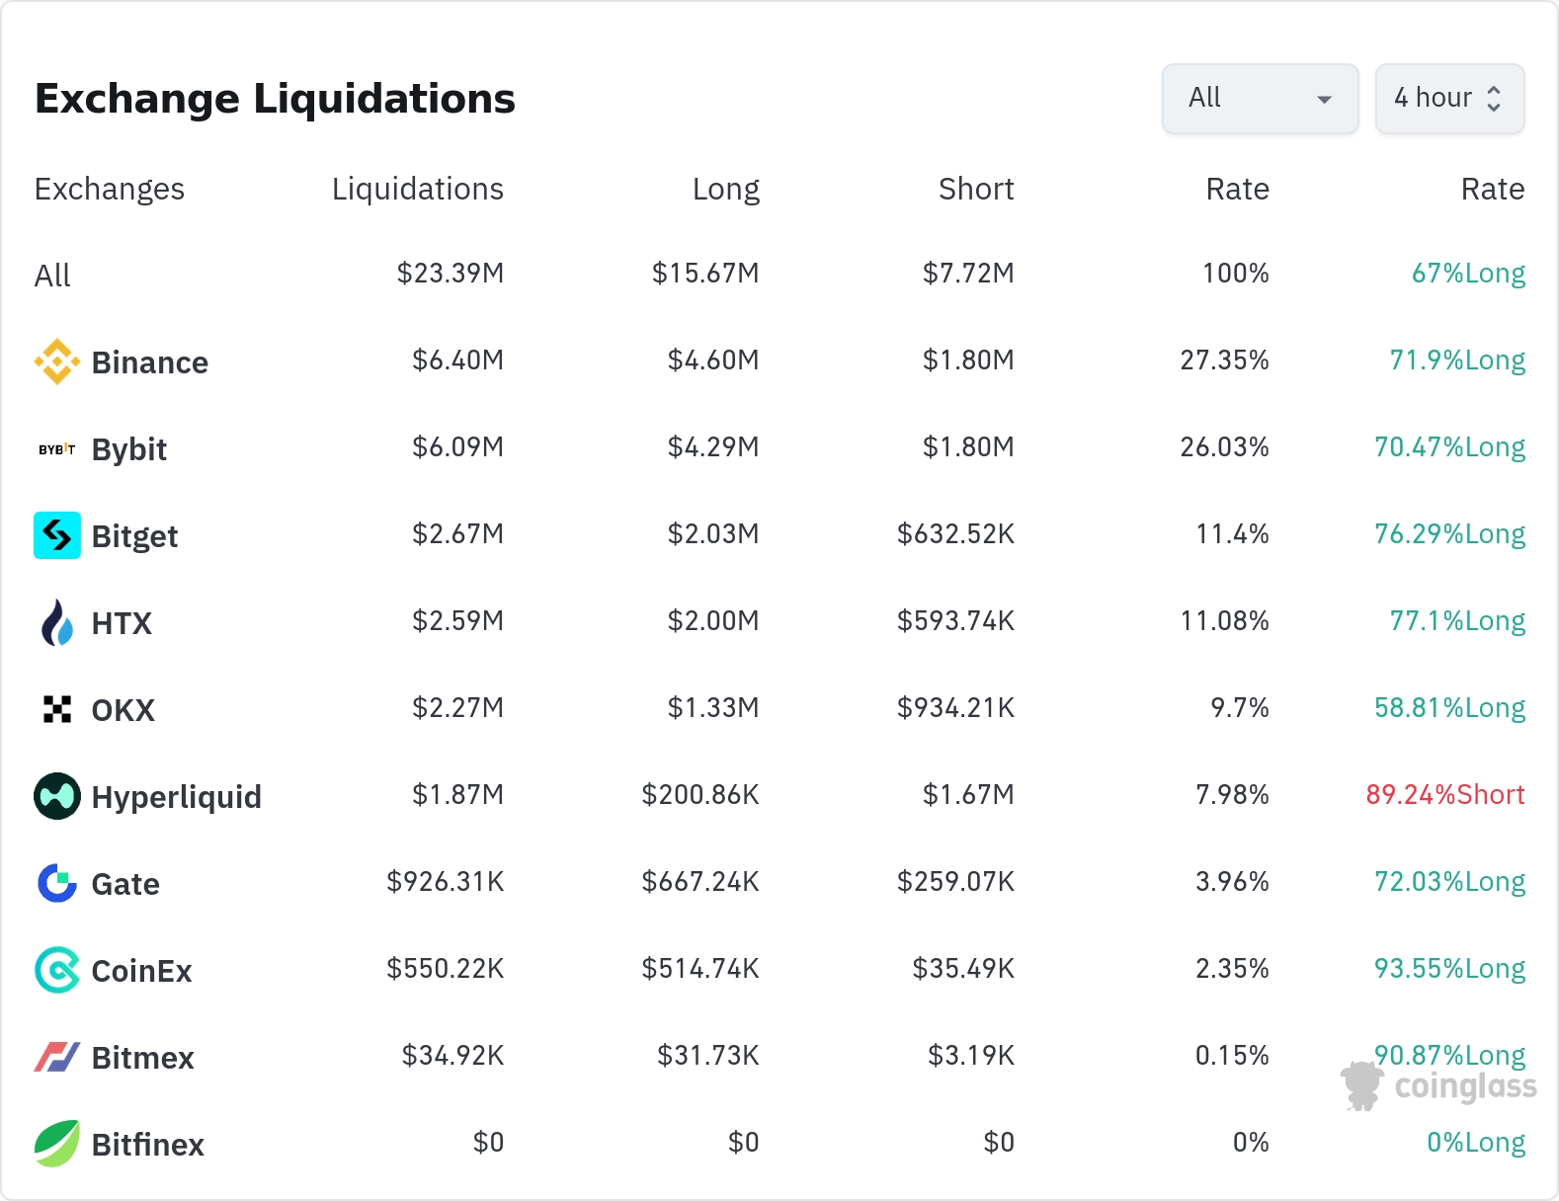Select the Hyperliquid logo icon
Image resolution: width=1559 pixels, height=1201 pixels.
pyautogui.click(x=56, y=796)
